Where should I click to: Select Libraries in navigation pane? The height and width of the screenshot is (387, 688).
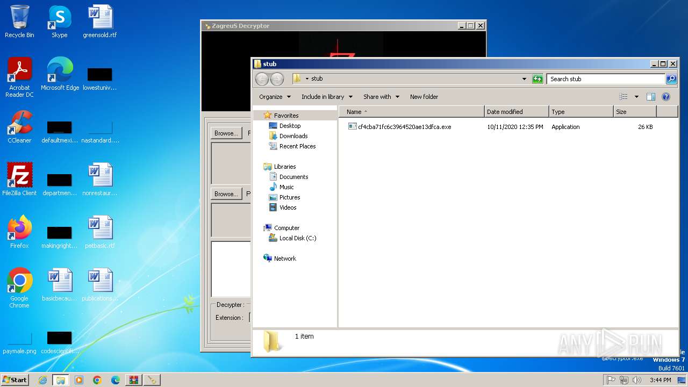(x=285, y=167)
